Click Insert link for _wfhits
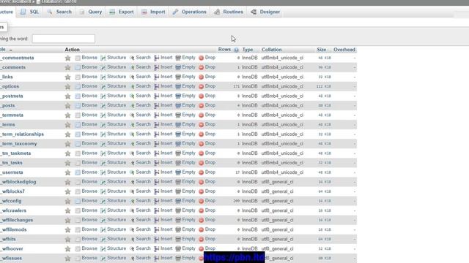469x263 pixels. click(x=166, y=239)
